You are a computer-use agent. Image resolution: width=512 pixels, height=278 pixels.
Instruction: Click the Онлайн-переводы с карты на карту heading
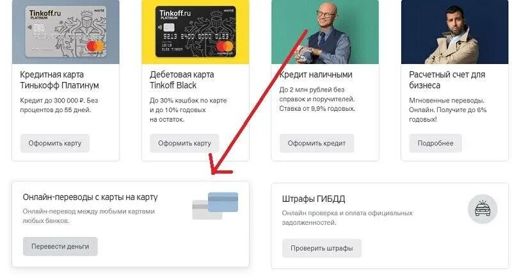(x=90, y=197)
